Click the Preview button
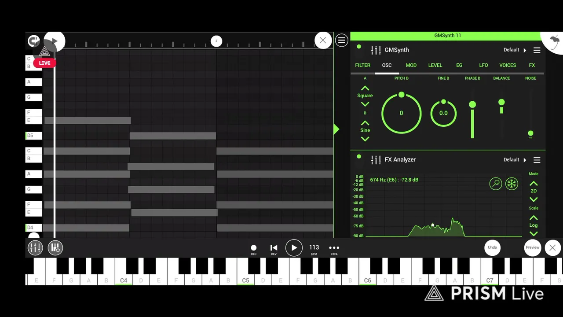This screenshot has height=317, width=563. coord(532,247)
